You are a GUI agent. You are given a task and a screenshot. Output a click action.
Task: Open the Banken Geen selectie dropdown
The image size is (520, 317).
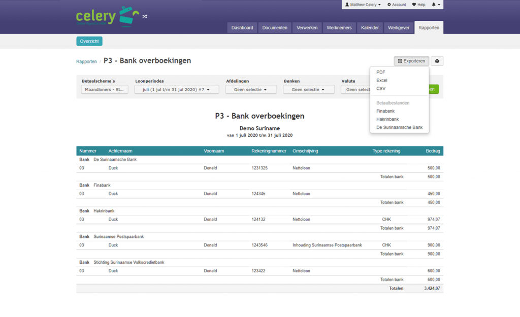point(308,89)
